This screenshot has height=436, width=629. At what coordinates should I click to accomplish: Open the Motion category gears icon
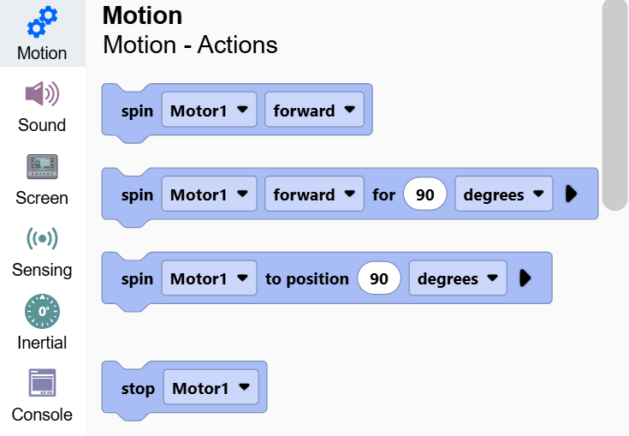point(42,22)
